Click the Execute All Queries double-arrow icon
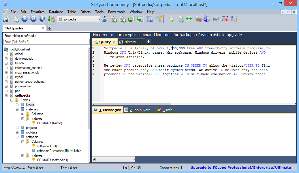 pos(33,19)
